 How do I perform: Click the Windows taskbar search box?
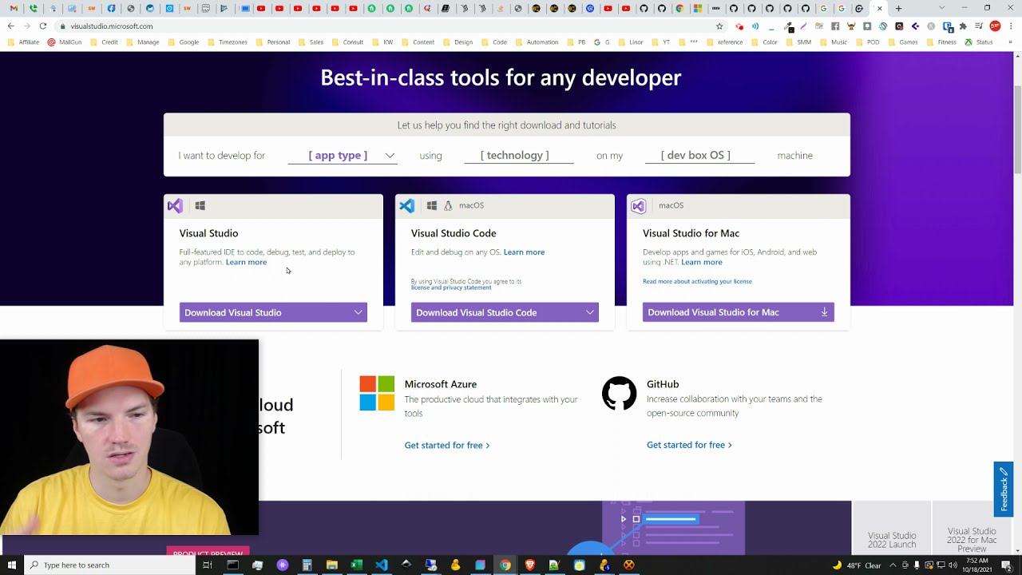tap(109, 565)
